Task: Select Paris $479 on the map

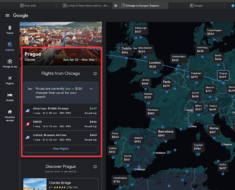Action: point(166,84)
